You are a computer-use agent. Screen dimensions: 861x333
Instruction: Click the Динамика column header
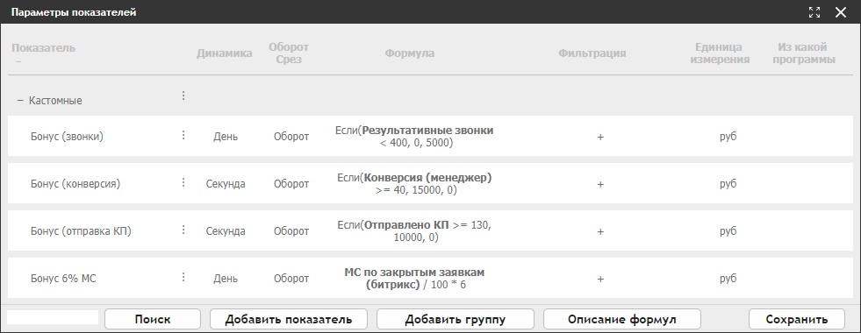(225, 53)
